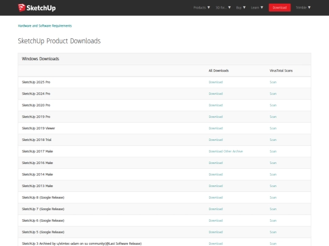329x246 pixels.
Task: Expand the 3D for... dropdown menu
Action: pos(223,7)
